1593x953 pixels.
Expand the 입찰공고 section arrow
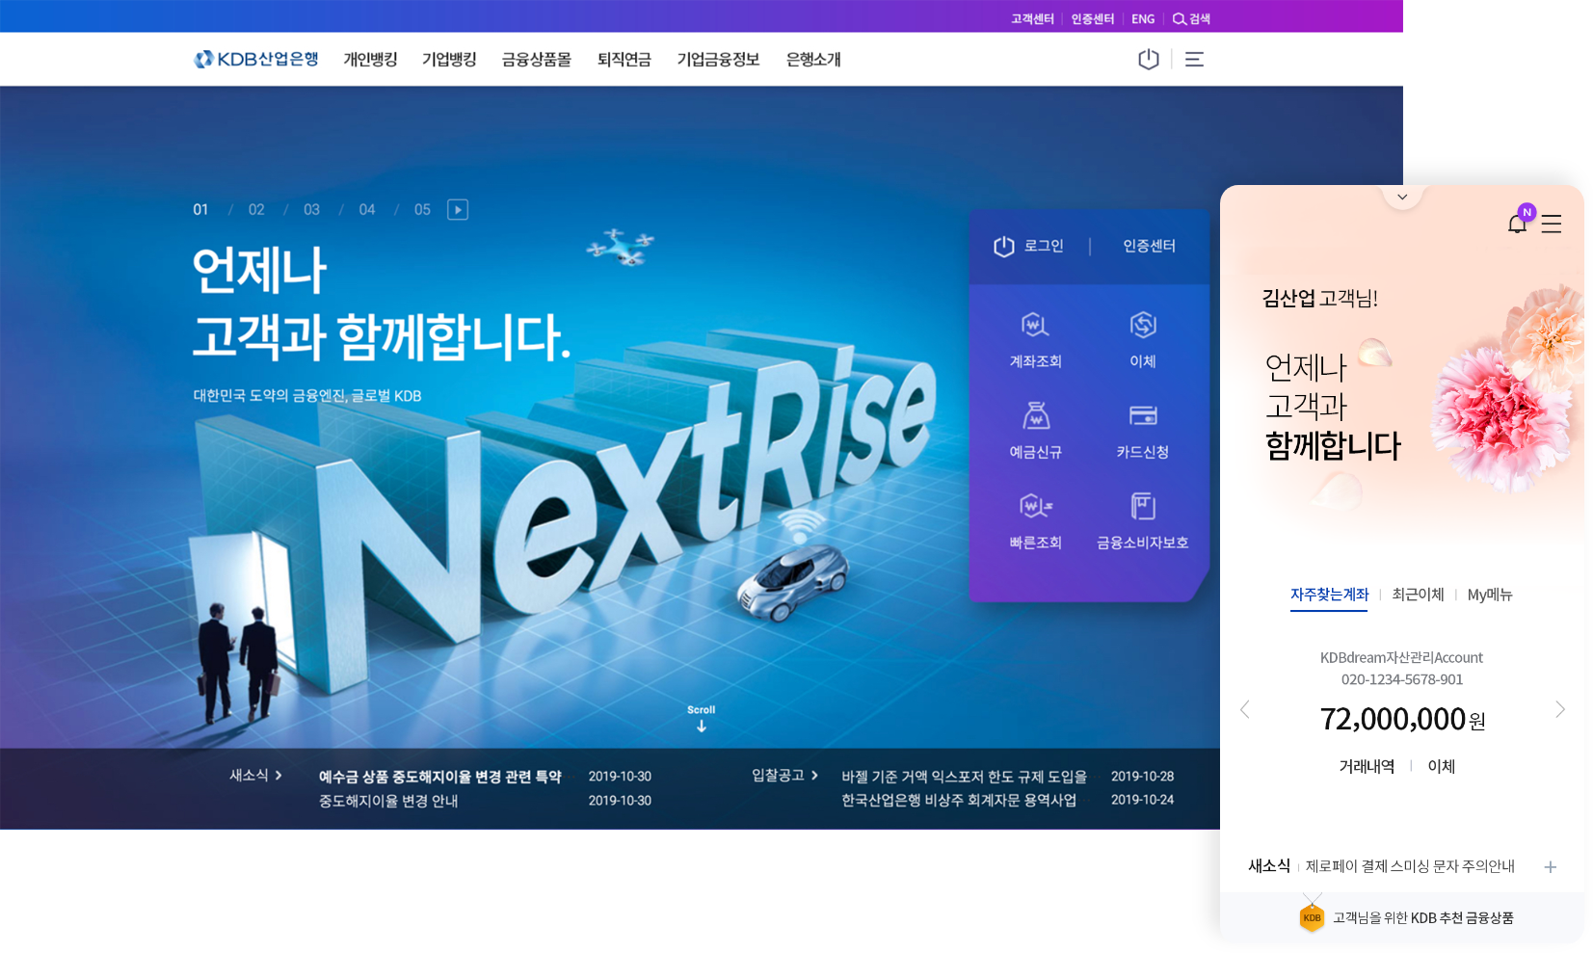(814, 775)
